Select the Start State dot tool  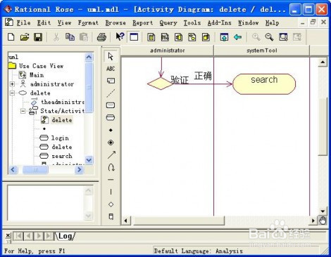(x=111, y=130)
